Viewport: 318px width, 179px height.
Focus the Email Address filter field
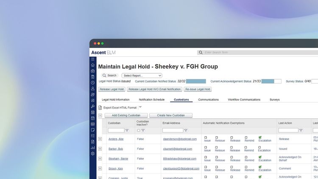[x=173, y=130]
